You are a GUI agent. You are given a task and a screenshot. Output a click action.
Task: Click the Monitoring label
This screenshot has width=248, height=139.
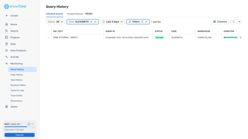(16, 64)
